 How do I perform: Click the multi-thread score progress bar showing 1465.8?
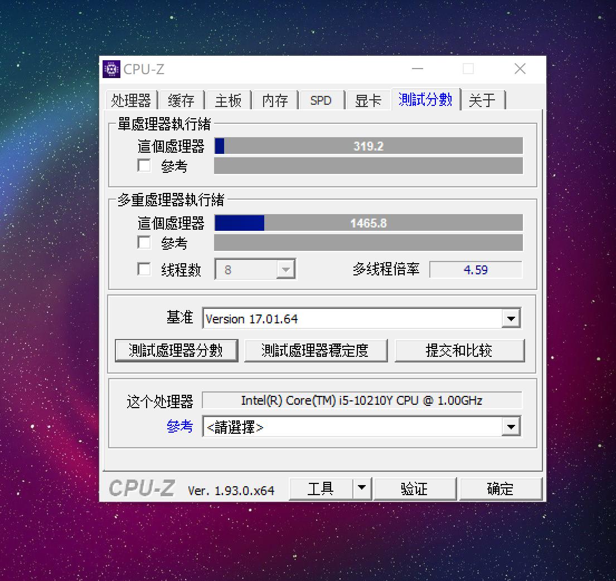pyautogui.click(x=368, y=222)
